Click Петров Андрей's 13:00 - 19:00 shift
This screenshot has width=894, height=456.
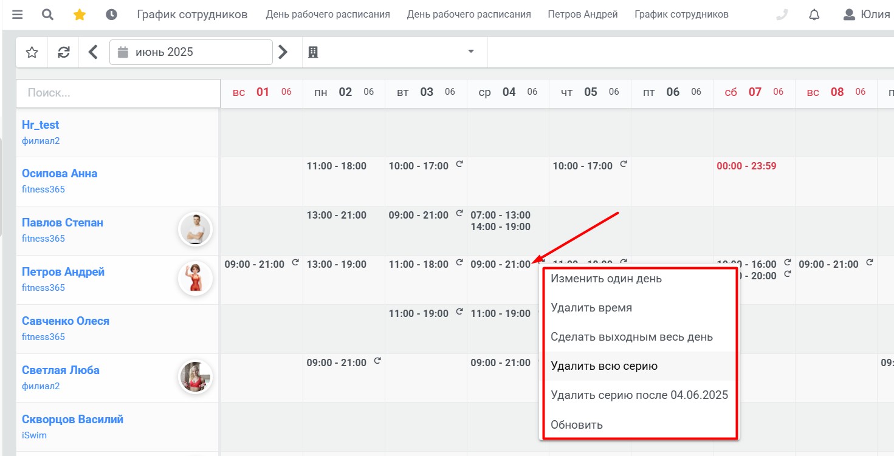(337, 264)
